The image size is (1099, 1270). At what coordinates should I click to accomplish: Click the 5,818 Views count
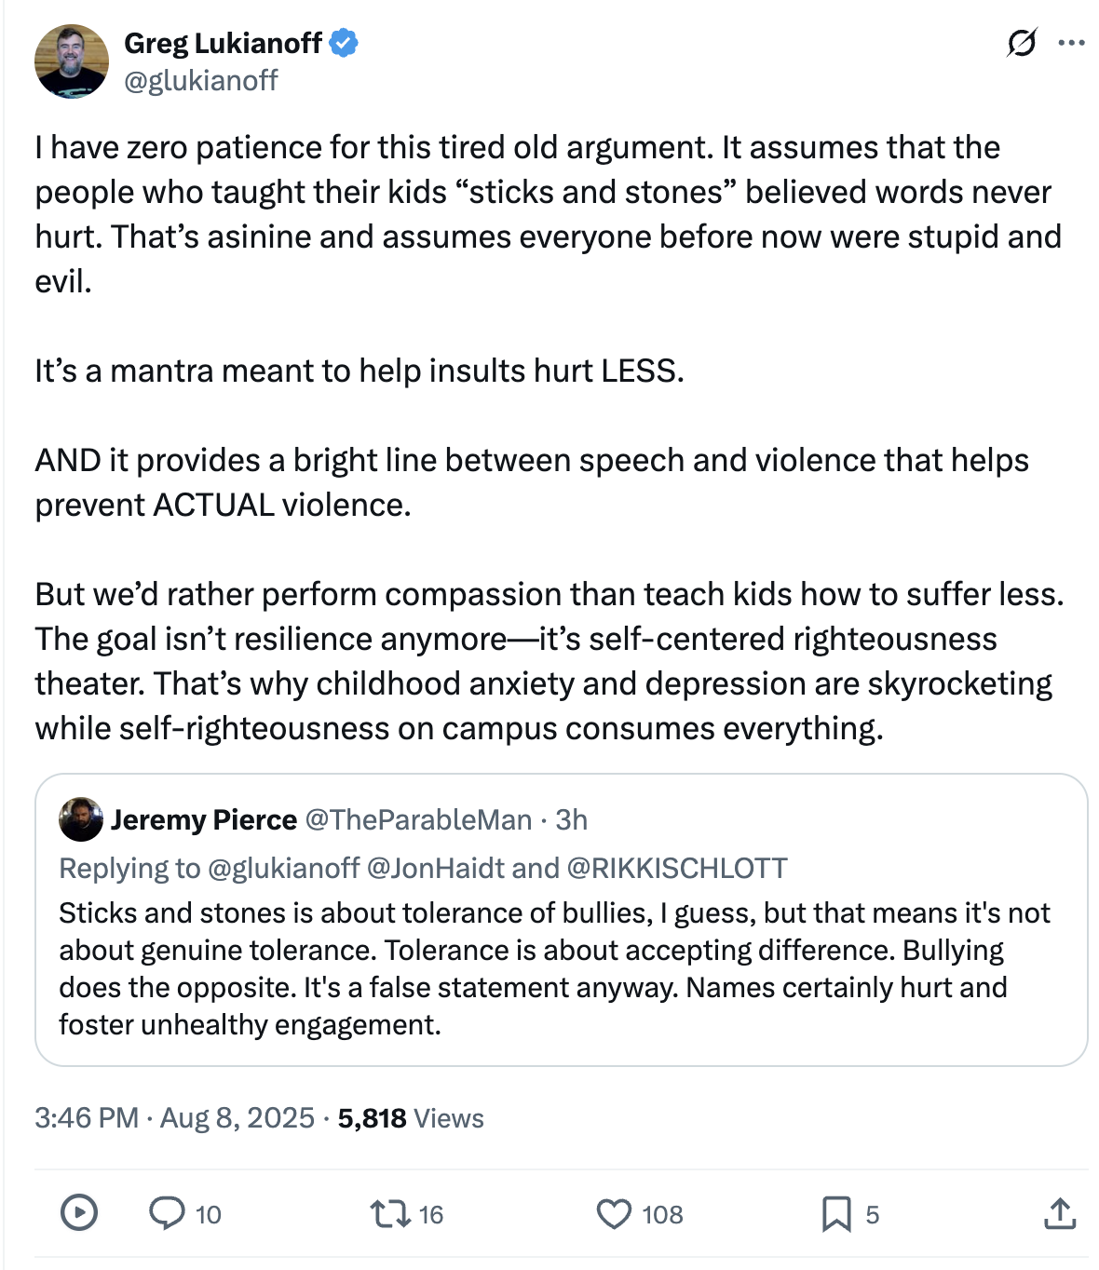point(411,1117)
